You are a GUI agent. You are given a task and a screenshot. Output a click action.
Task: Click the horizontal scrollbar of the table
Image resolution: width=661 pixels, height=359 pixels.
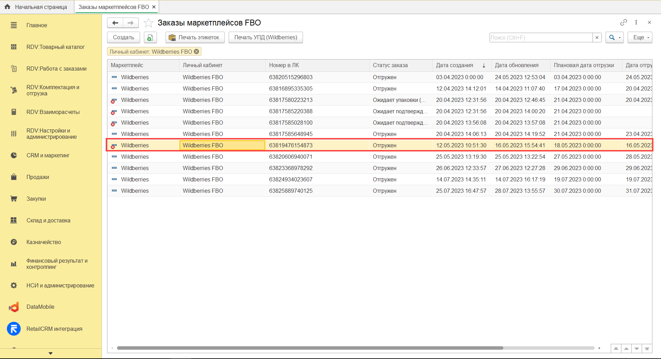point(310,348)
